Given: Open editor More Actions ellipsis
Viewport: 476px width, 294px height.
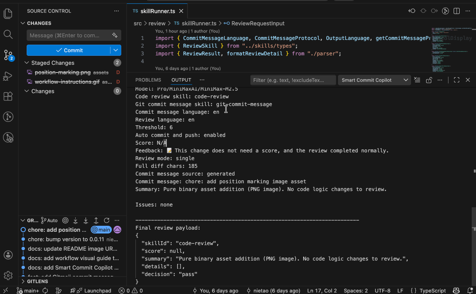Looking at the screenshot, I should tap(468, 11).
